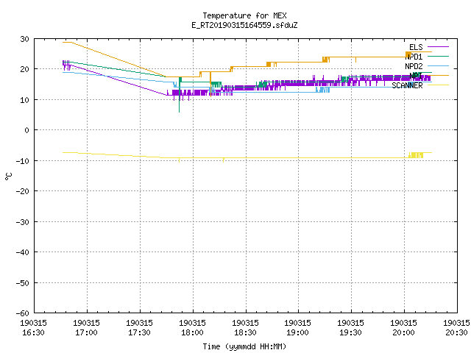
Task: Click the -40 y-axis tick label
Action: point(23,252)
